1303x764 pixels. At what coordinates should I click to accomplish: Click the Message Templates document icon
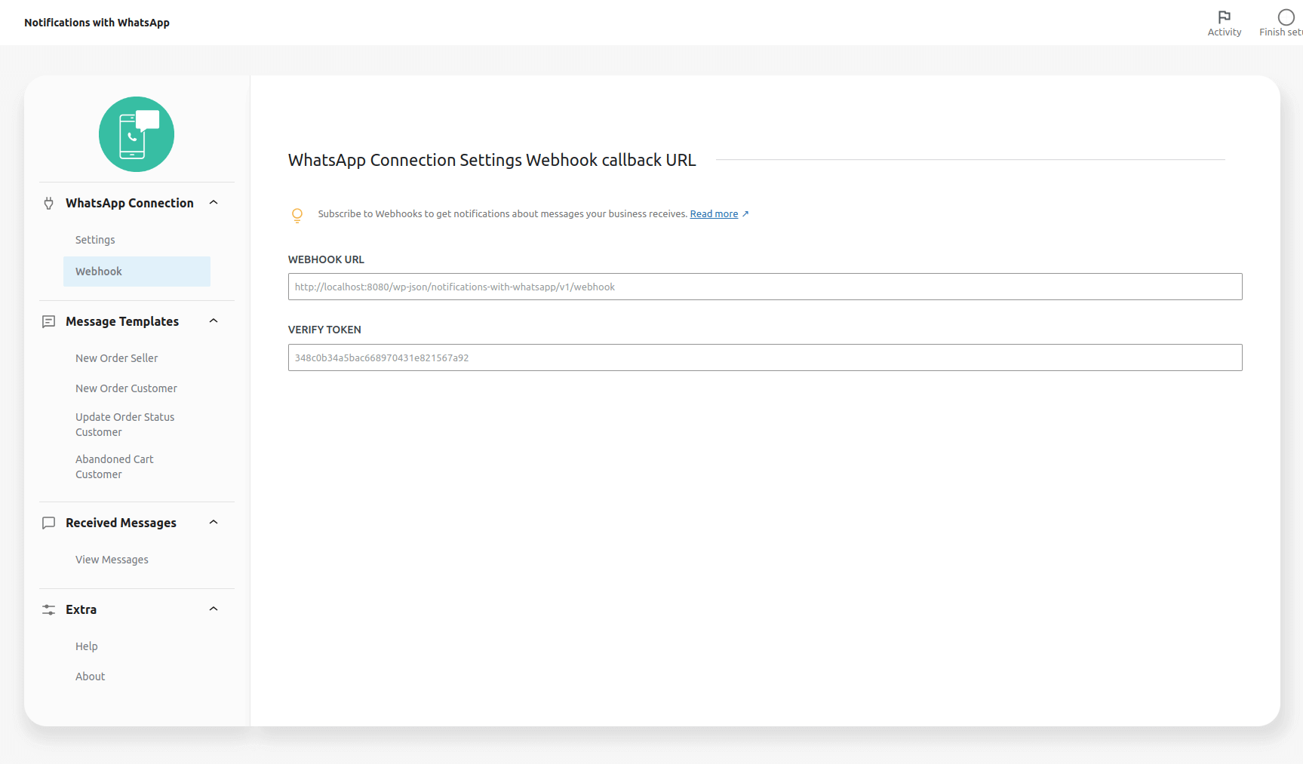click(48, 321)
